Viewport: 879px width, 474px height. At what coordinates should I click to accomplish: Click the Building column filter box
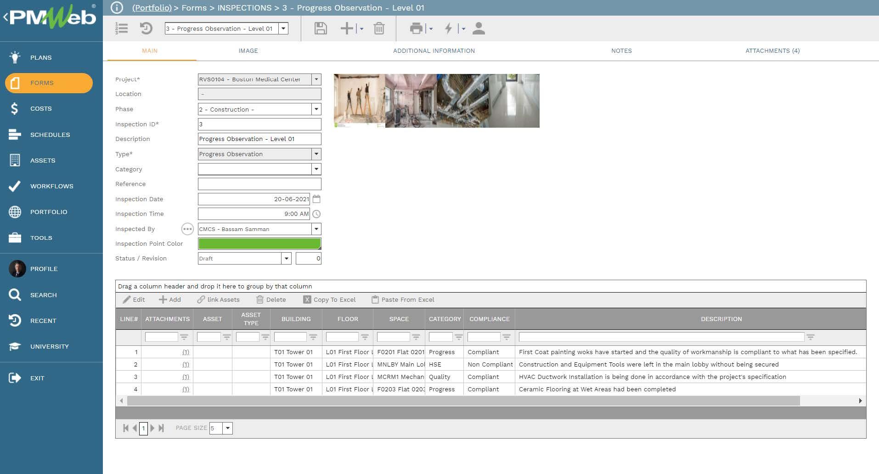point(290,337)
